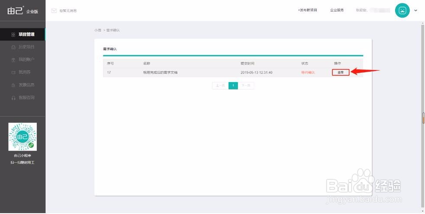Viewport: 425px width, 214px height.
Task: Click the 状态 column header
Action: [x=305, y=64]
